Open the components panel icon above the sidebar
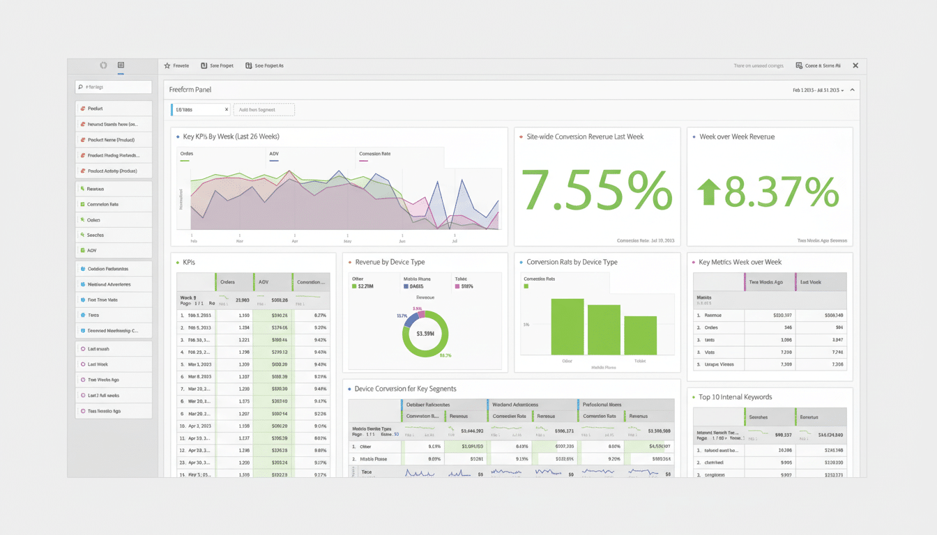The image size is (937, 535). click(120, 65)
